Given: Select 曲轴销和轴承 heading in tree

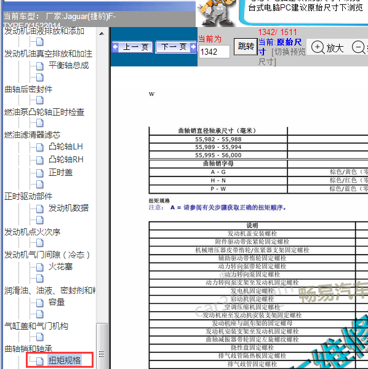Looking at the screenshot, I should coord(28,349).
